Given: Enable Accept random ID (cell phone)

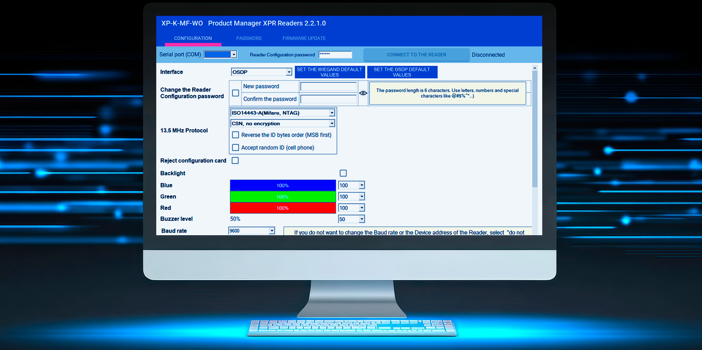Looking at the screenshot, I should coord(236,148).
